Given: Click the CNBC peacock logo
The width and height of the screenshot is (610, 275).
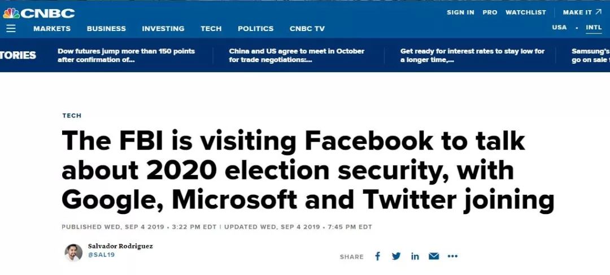Looking at the screenshot, I should pos(39,12).
